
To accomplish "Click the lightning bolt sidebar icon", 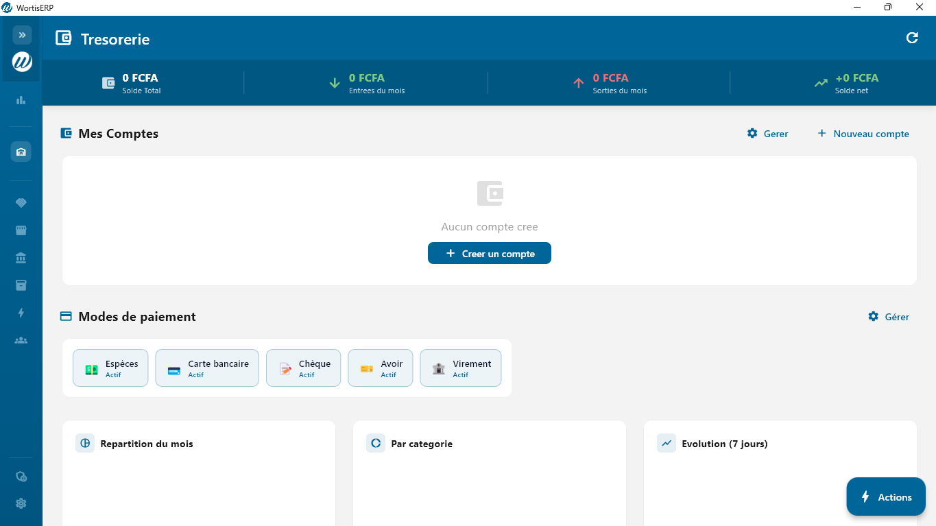I will click(21, 313).
